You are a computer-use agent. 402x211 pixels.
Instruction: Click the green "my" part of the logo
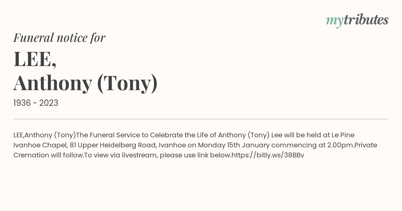pos(334,22)
